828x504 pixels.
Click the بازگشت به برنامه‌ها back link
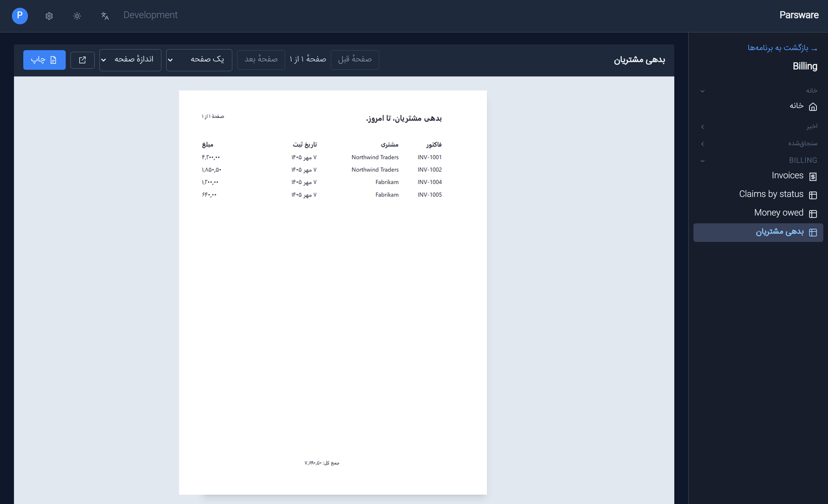coord(782,48)
